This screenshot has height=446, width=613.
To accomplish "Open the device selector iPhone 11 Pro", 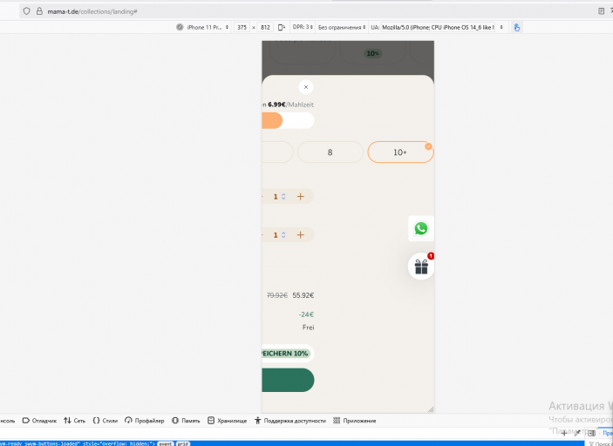I will coord(208,27).
